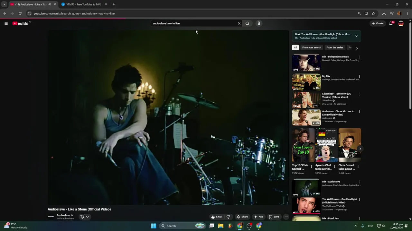Select the All filter chip
Image resolution: width=412 pixels, height=231 pixels.
point(295,47)
